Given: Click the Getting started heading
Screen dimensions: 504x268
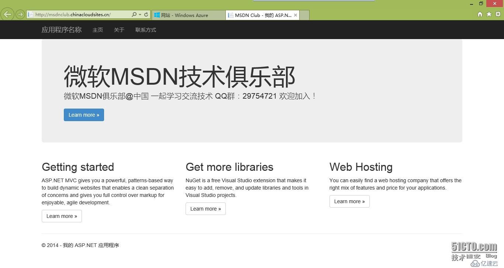Looking at the screenshot, I should click(78, 167).
